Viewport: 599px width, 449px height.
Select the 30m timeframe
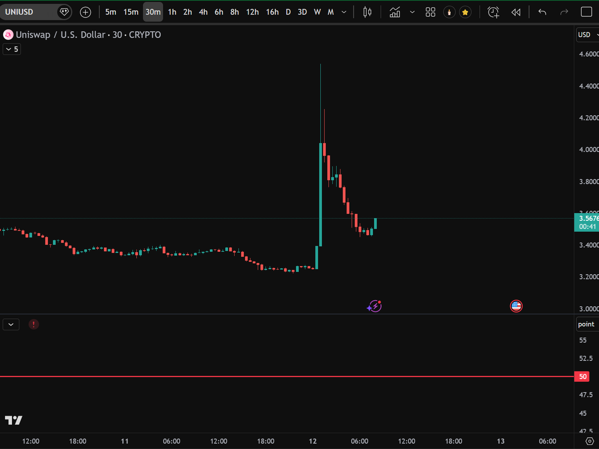(x=153, y=12)
